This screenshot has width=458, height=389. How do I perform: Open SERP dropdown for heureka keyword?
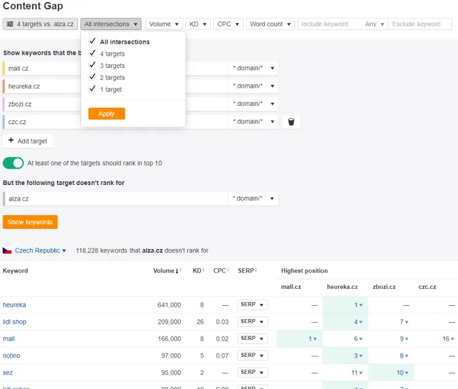click(x=253, y=305)
